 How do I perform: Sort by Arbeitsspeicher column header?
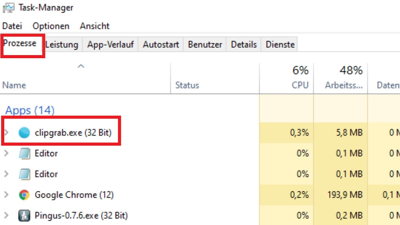point(343,85)
